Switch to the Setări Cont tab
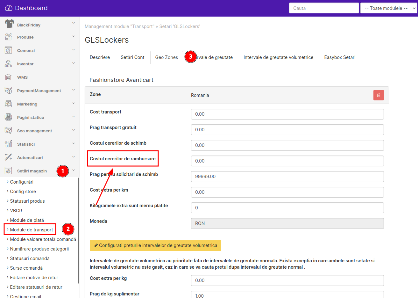The width and height of the screenshot is (418, 298). [x=132, y=57]
